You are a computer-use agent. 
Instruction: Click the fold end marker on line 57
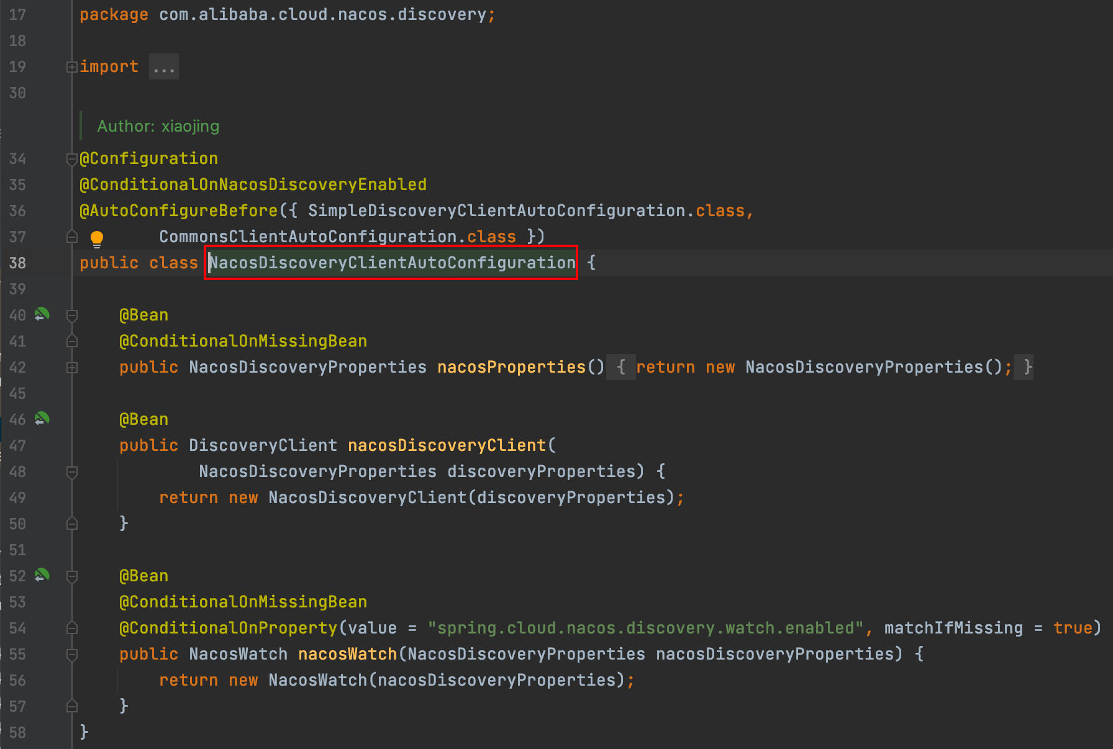pyautogui.click(x=72, y=706)
